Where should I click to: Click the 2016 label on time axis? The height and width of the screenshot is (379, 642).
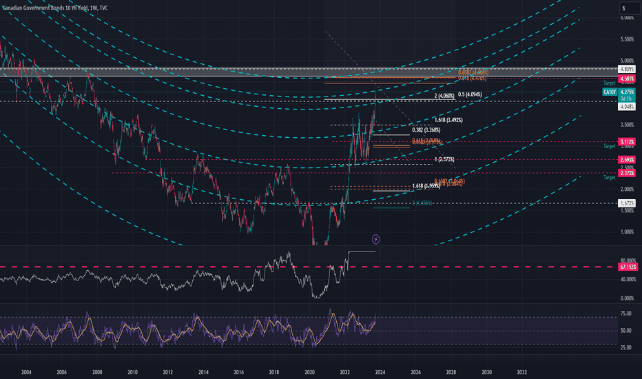239,372
